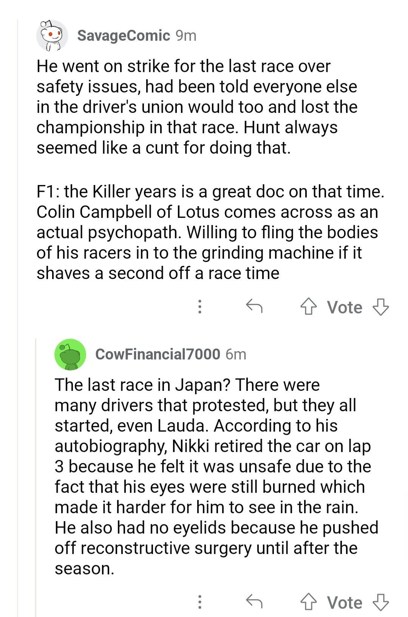Upvote SavageComic's comment

tap(309, 307)
